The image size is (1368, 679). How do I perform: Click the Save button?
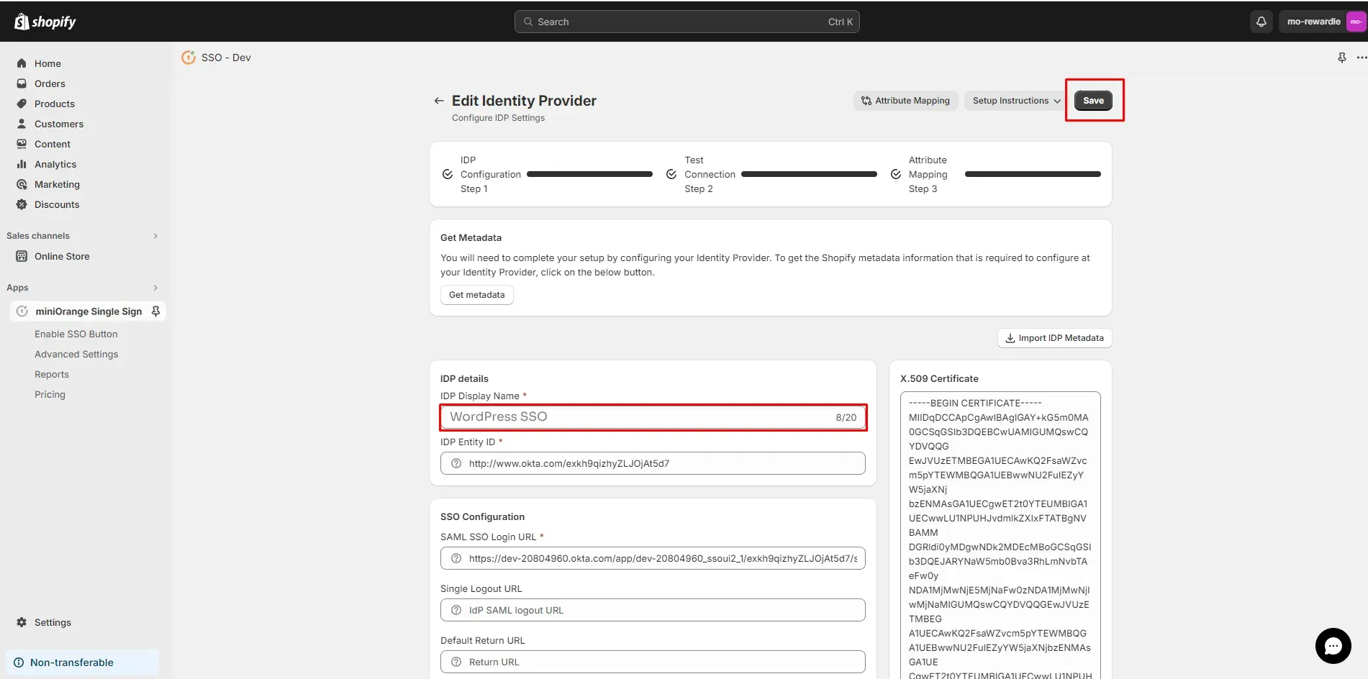pyautogui.click(x=1093, y=101)
